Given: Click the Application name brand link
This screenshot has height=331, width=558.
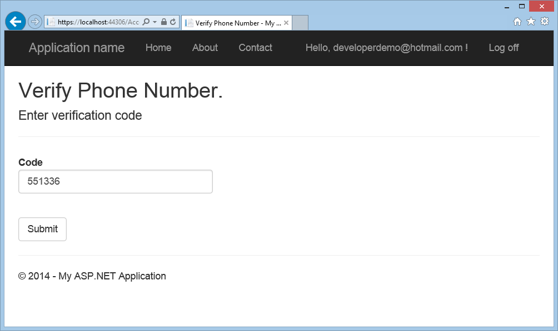Looking at the screenshot, I should 77,48.
